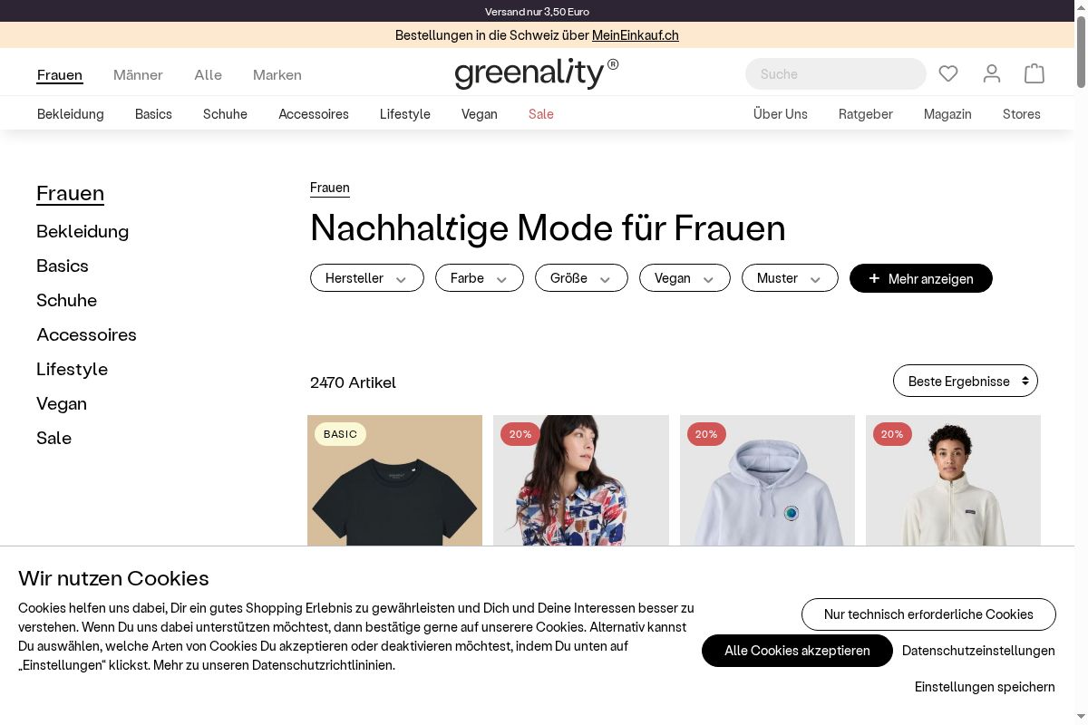Open the shopping bag icon
1088x725 pixels.
point(1035,73)
